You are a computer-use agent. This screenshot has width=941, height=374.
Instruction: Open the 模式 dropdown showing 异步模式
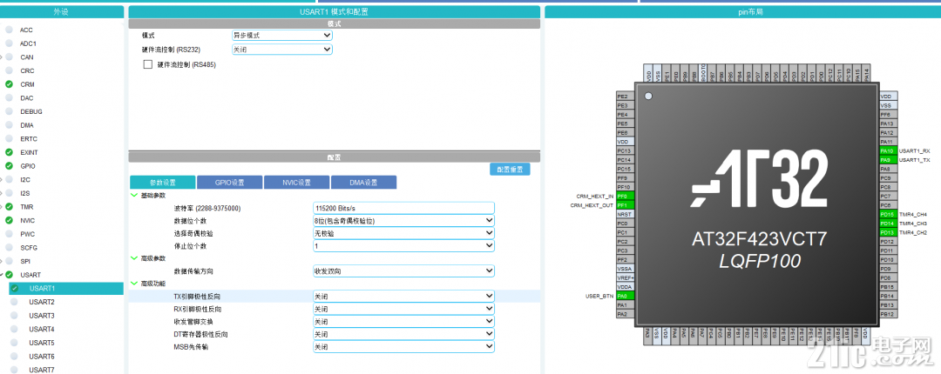point(282,36)
